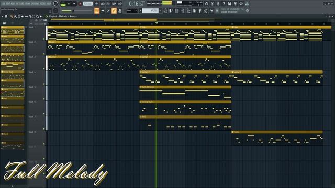Select the Select tool in playlist toolbar
The width and height of the screenshot is (335, 188).
(x=33, y=16)
